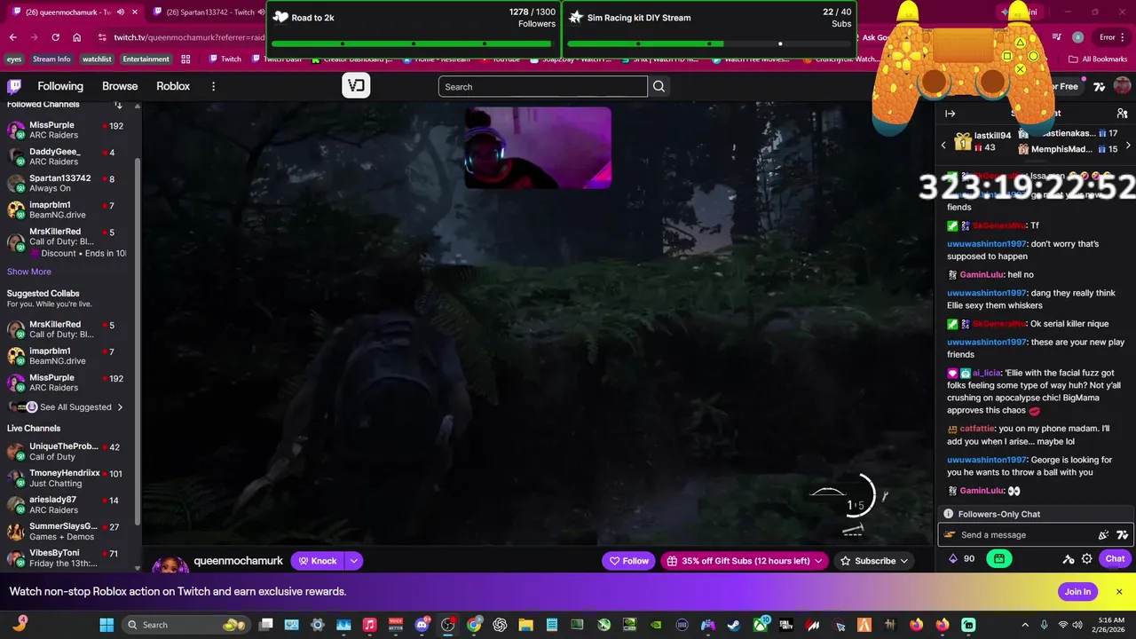Open the chat community users icon
The image size is (1136, 639).
click(x=1122, y=114)
